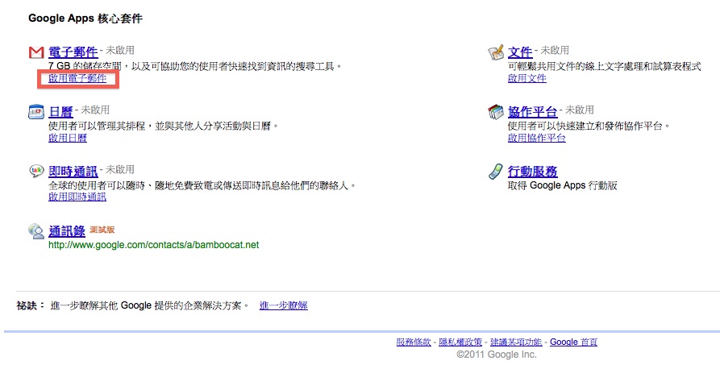Click the contacts URL for bamboocat.net
720x365 pixels.
tap(154, 245)
